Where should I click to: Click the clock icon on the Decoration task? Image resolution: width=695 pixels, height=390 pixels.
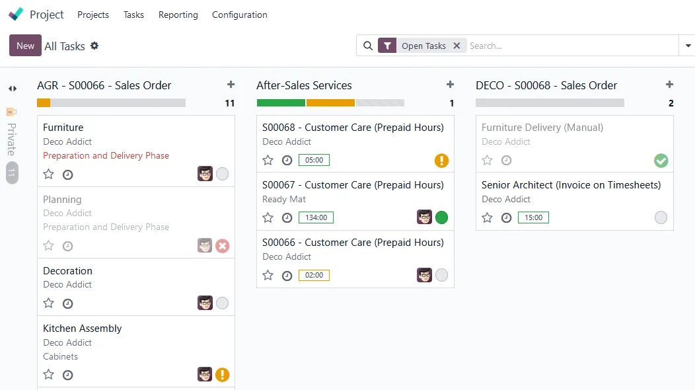click(x=68, y=303)
